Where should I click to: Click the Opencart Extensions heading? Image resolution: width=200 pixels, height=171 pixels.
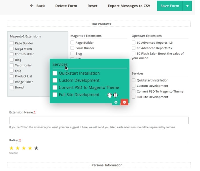click(x=147, y=36)
